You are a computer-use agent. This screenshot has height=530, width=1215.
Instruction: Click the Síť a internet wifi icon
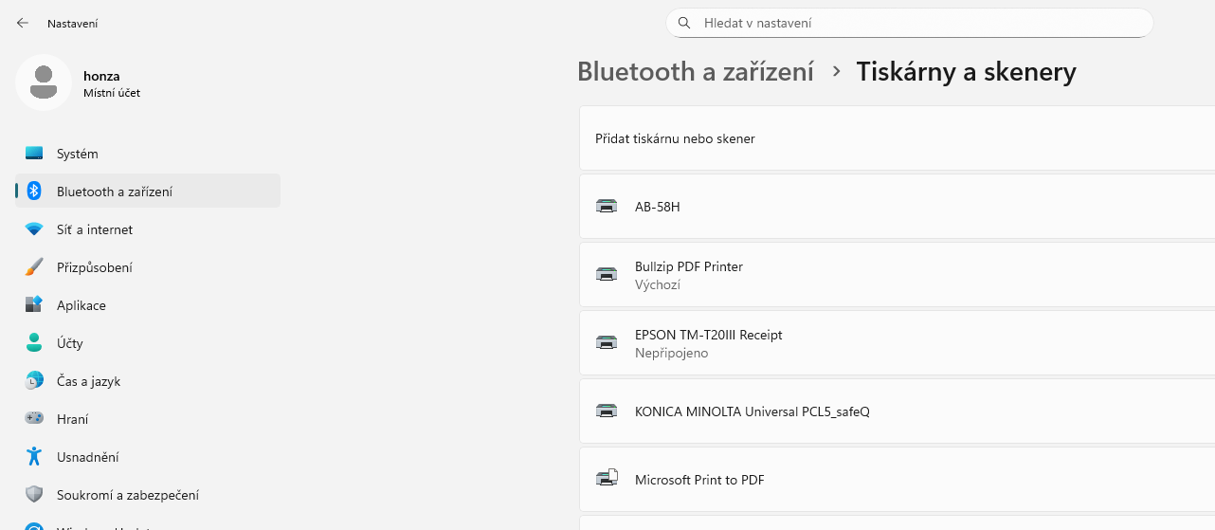(x=34, y=229)
